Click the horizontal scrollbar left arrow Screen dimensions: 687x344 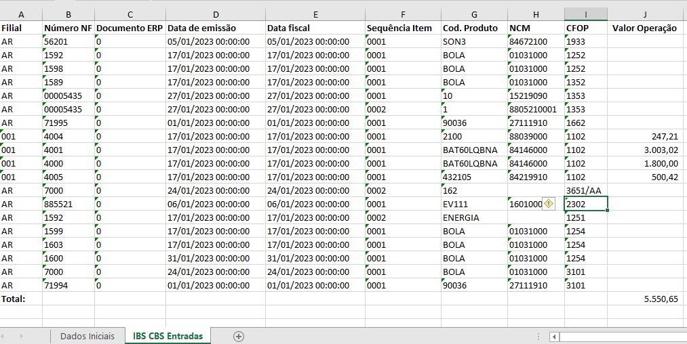(x=554, y=336)
